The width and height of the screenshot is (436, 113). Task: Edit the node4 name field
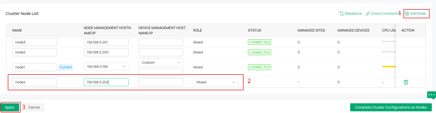coord(34,82)
